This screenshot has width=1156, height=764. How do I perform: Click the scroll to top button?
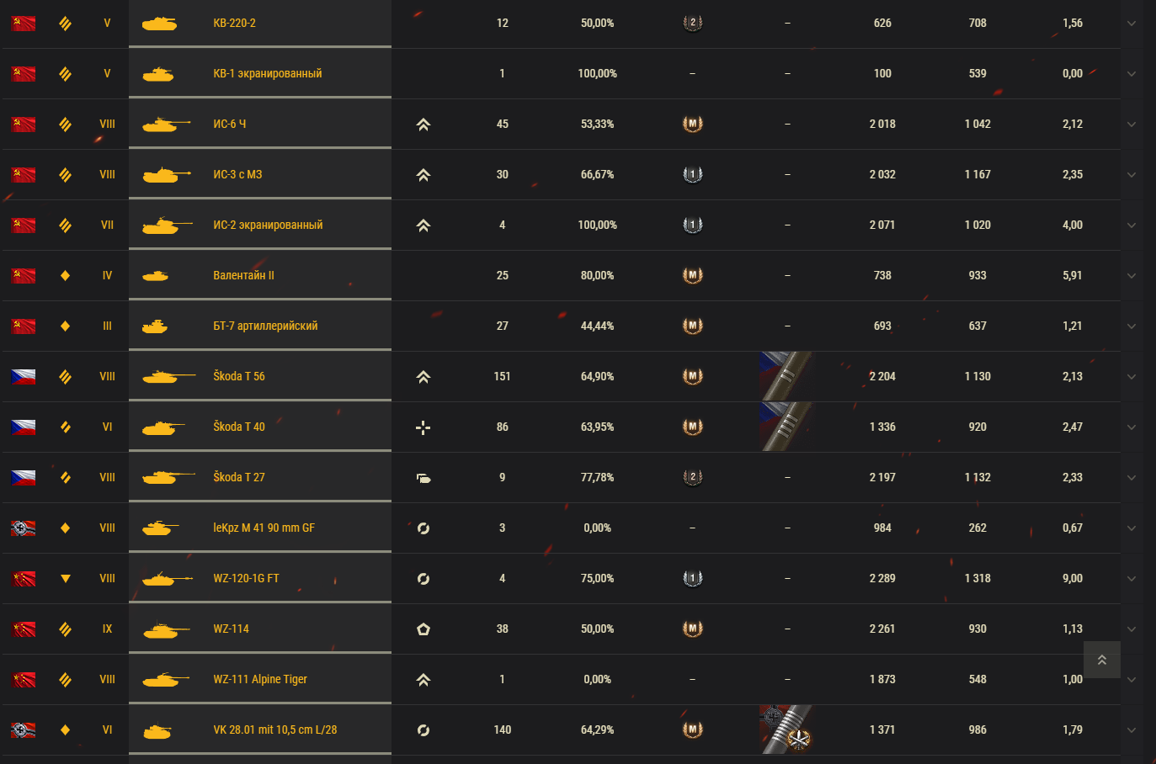(x=1101, y=660)
